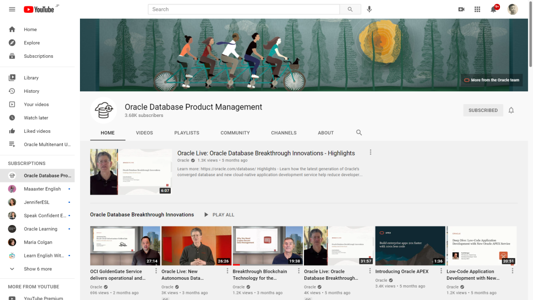
Task: Switch to the Community tab
Action: [235, 133]
